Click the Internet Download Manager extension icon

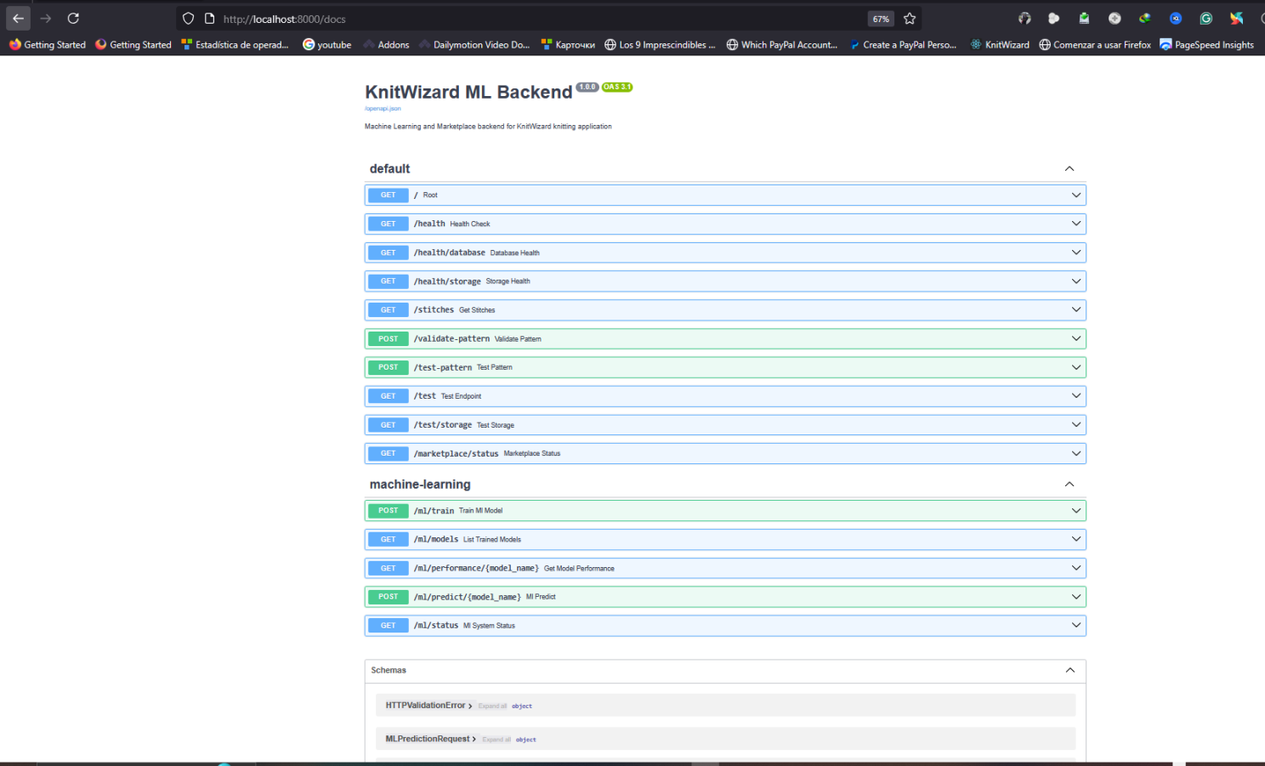pyautogui.click(x=1144, y=18)
